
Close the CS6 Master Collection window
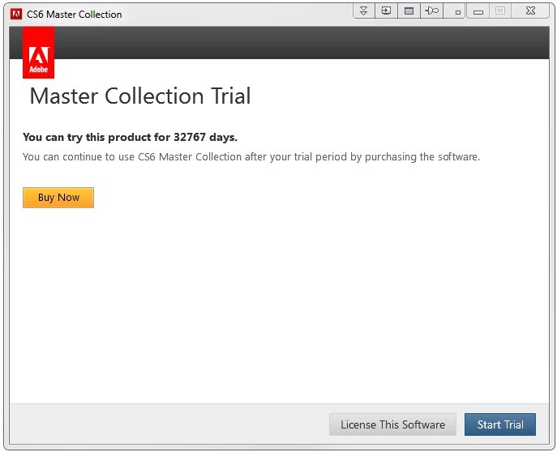[x=530, y=11]
